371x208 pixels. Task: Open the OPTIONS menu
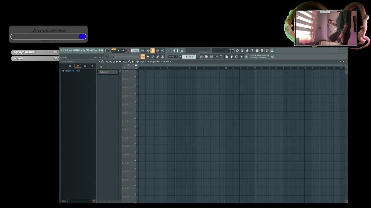click(x=89, y=51)
